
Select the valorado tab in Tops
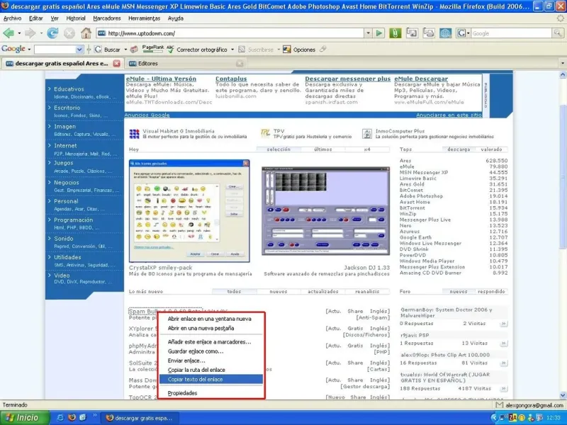point(491,149)
